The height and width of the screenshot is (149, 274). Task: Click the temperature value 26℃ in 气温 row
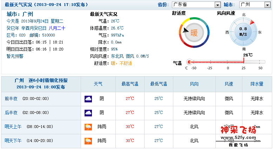point(115,21)
